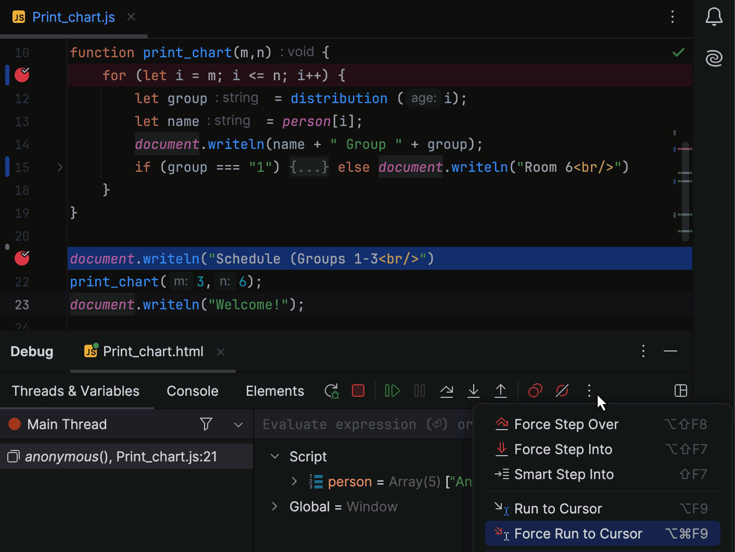The image size is (735, 552).
Task: Click the Step Over icon
Action: 447,391
